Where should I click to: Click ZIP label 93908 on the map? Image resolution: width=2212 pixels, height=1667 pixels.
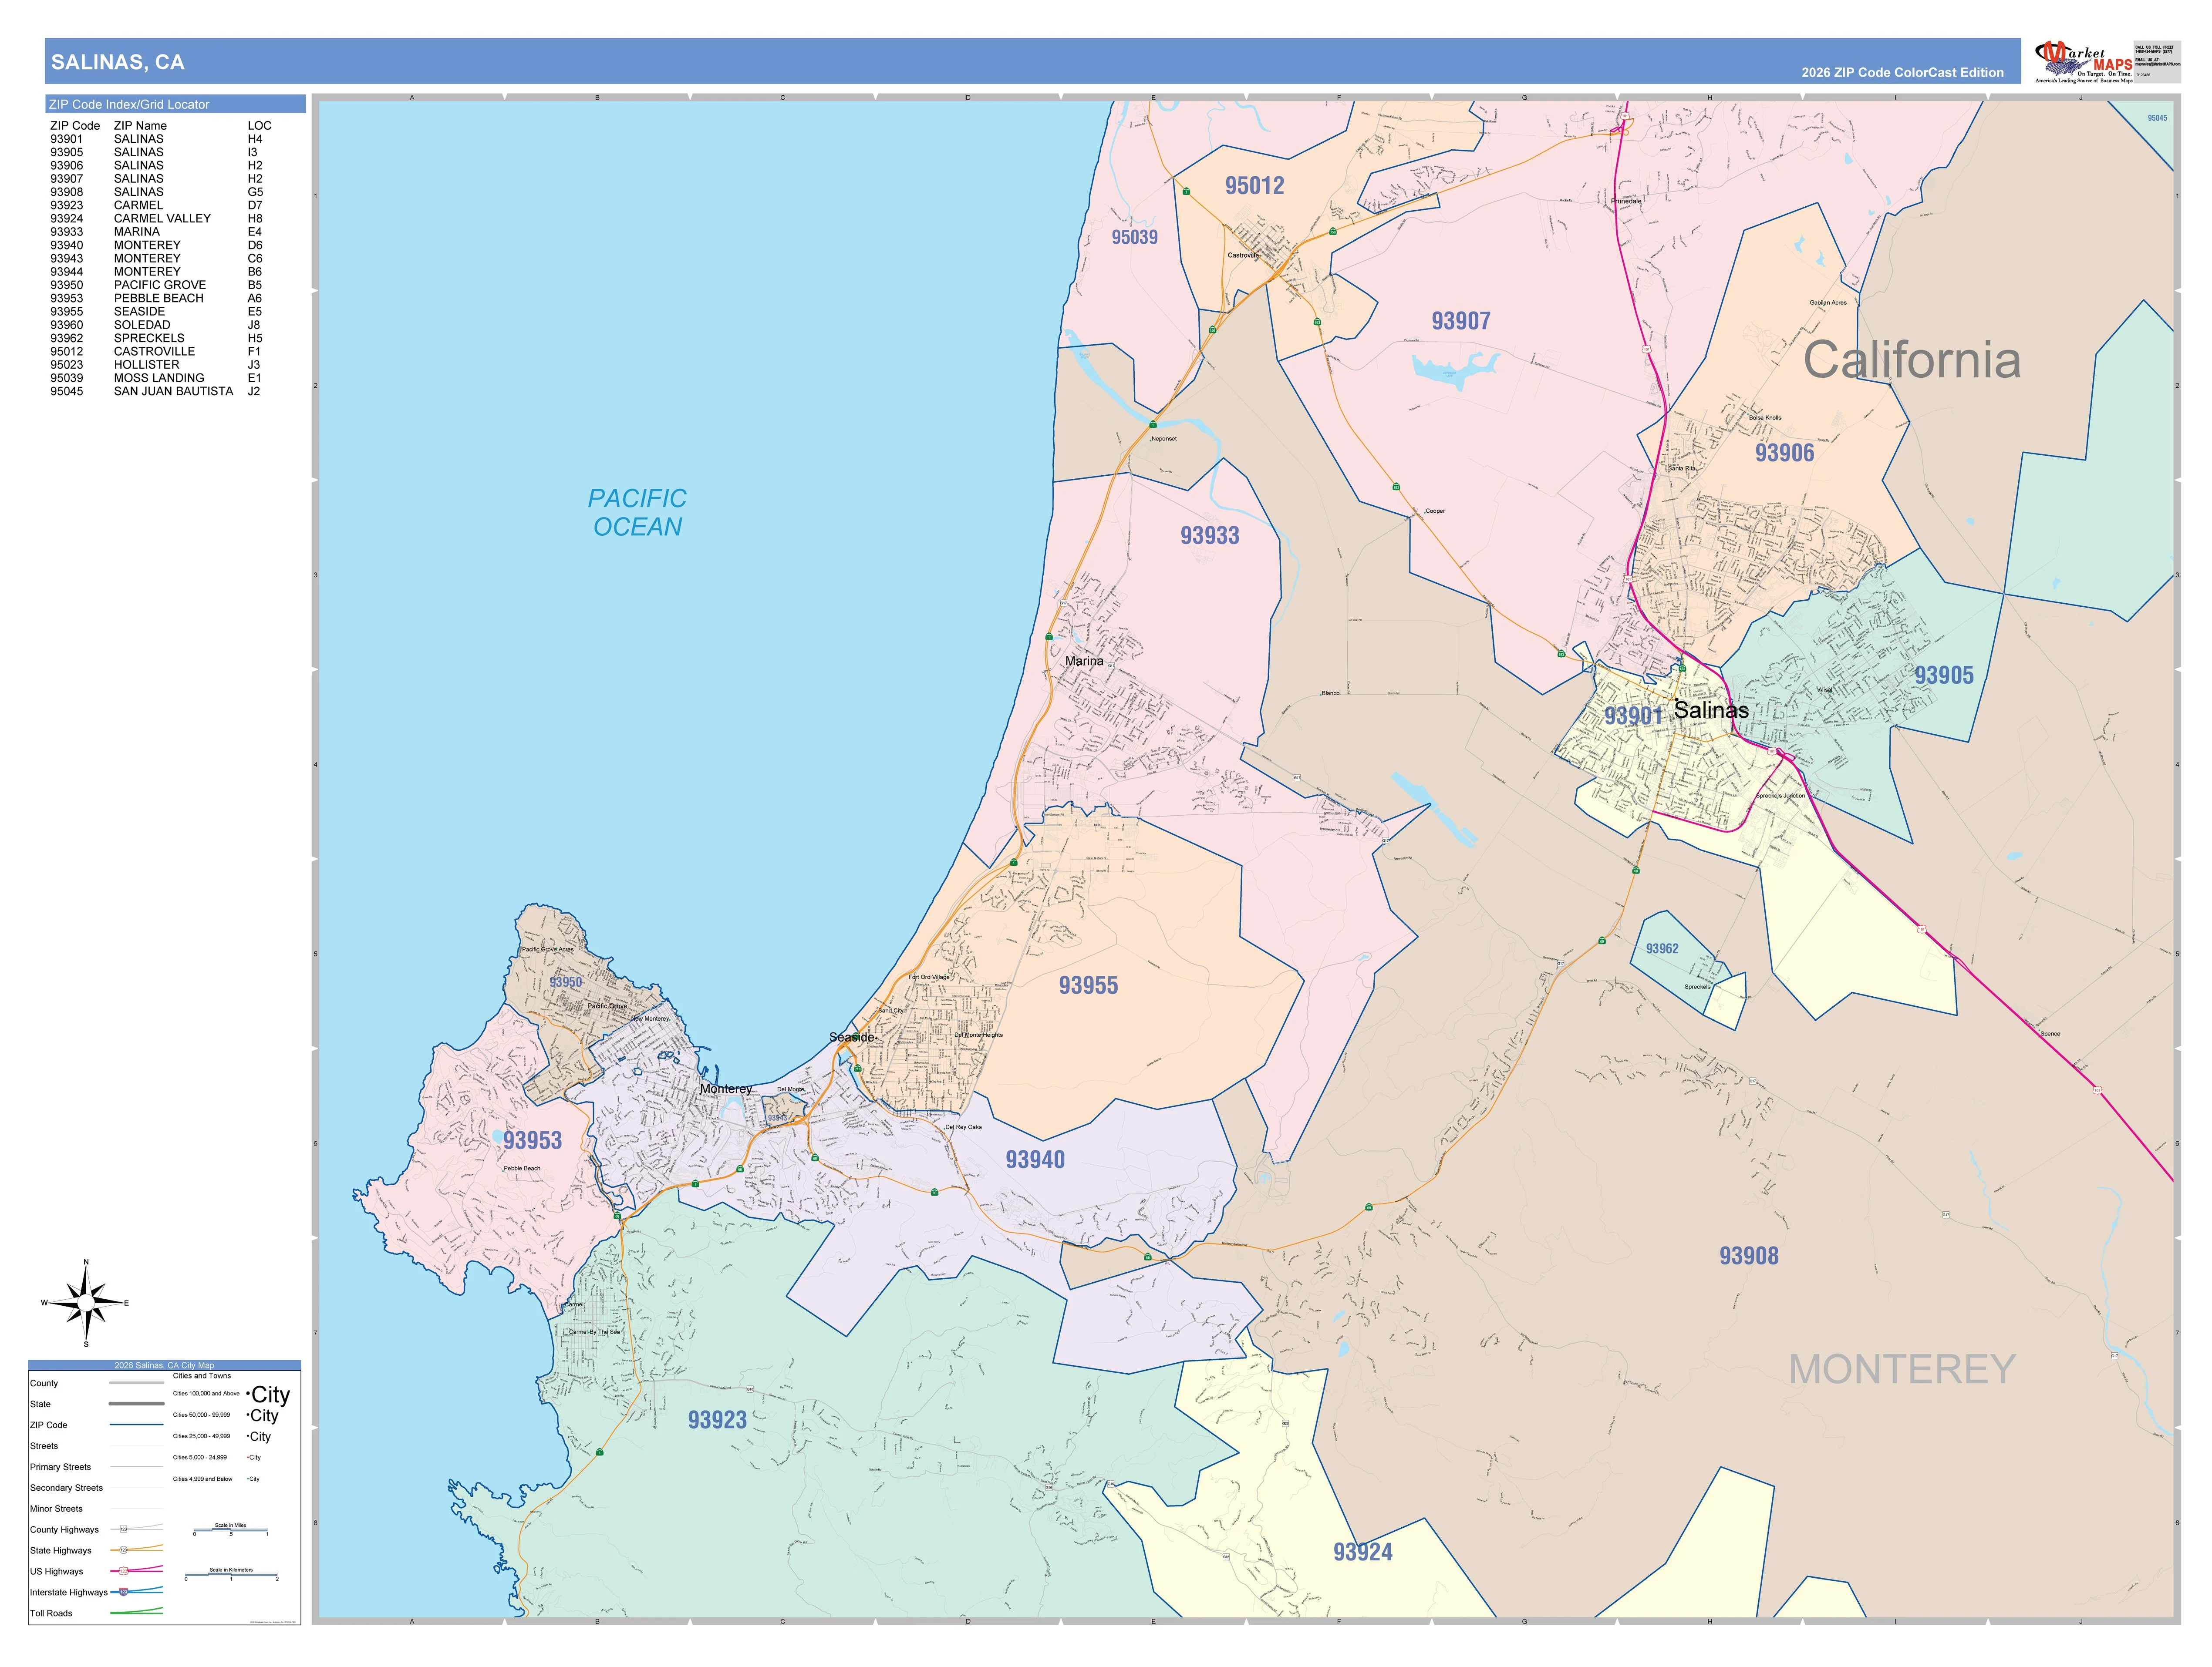(x=1749, y=1256)
